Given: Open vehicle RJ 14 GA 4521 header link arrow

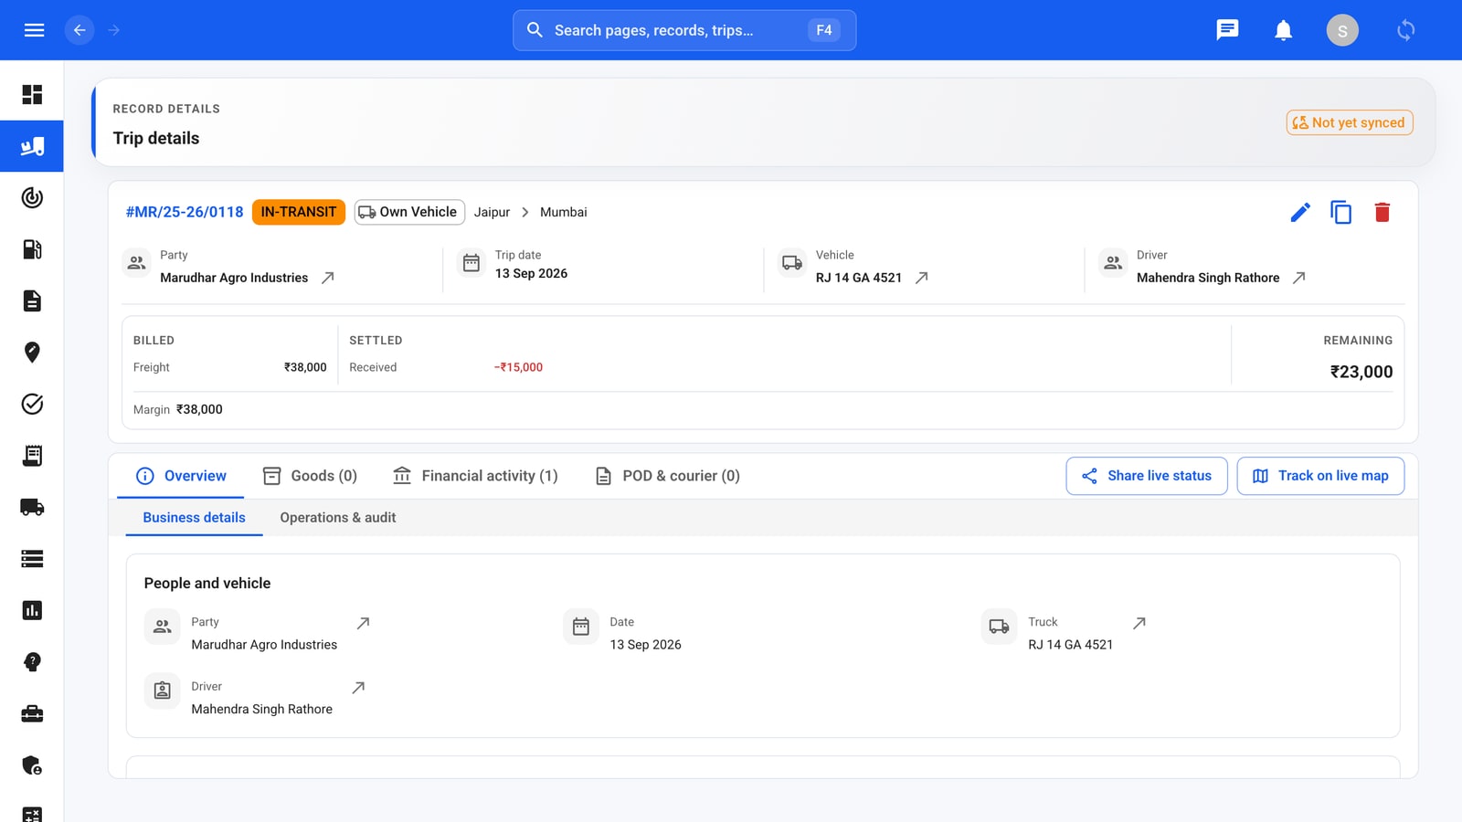Looking at the screenshot, I should click(922, 278).
